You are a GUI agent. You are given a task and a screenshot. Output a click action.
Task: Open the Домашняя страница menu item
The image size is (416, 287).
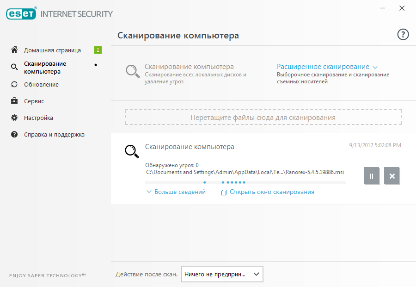click(x=52, y=50)
